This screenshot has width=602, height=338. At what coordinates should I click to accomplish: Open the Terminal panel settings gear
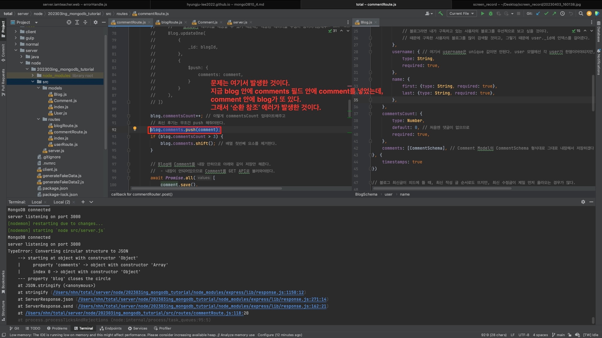coord(583,202)
